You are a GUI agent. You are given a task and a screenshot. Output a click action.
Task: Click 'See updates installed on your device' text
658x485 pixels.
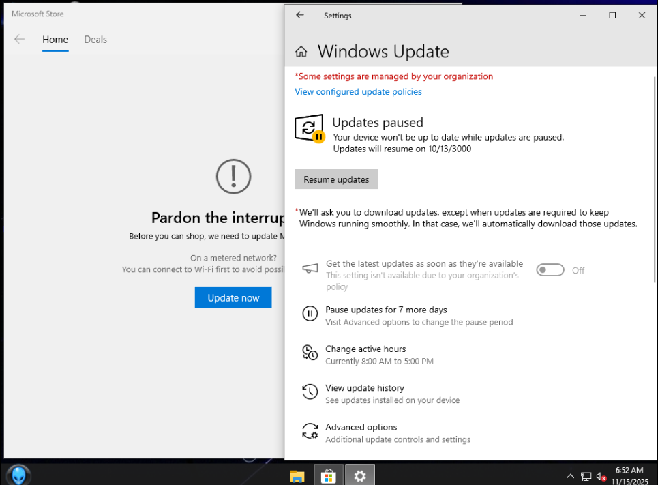click(x=392, y=400)
